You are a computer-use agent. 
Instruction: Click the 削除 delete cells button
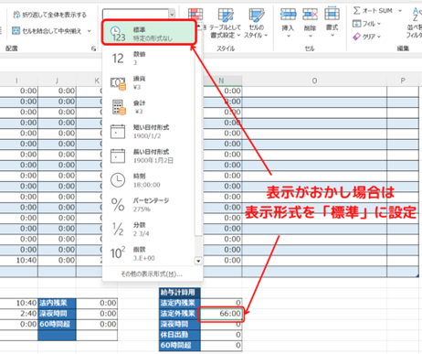pos(310,23)
